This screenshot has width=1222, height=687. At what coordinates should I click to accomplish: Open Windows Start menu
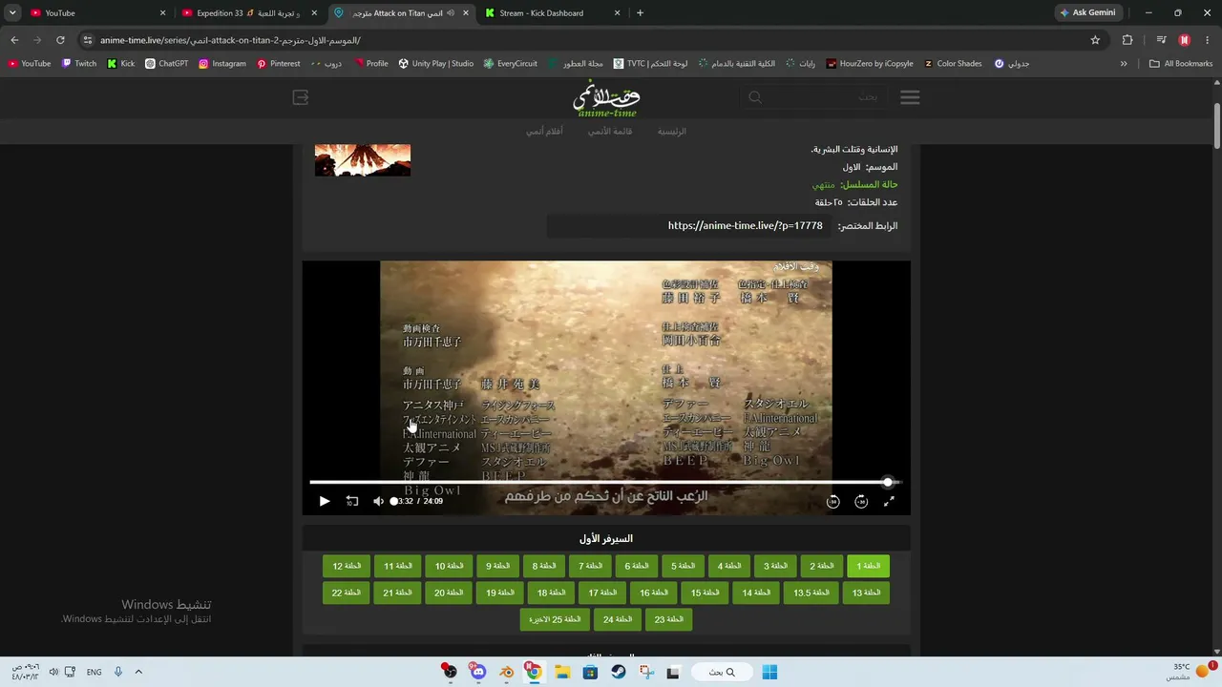[x=769, y=672]
